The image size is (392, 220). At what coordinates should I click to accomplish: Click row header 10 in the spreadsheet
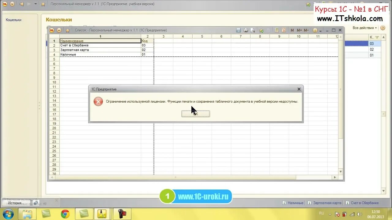point(54,82)
